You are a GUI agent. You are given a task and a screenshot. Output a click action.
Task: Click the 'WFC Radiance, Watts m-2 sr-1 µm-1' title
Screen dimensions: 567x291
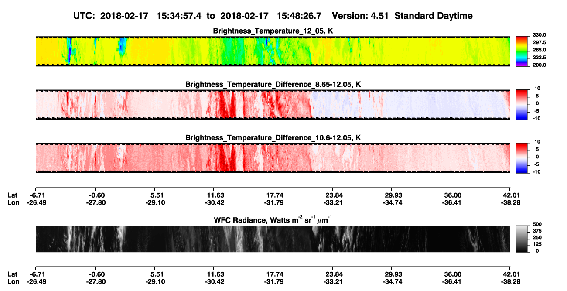pos(273,219)
